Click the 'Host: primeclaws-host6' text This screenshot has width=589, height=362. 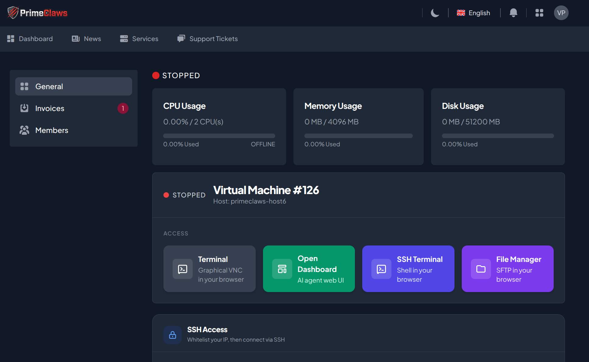coord(250,201)
